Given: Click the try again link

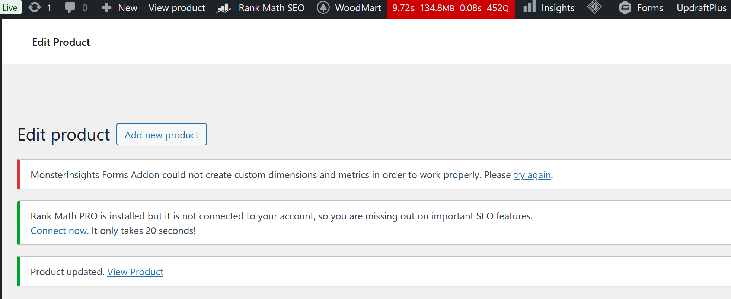Looking at the screenshot, I should tap(532, 175).
